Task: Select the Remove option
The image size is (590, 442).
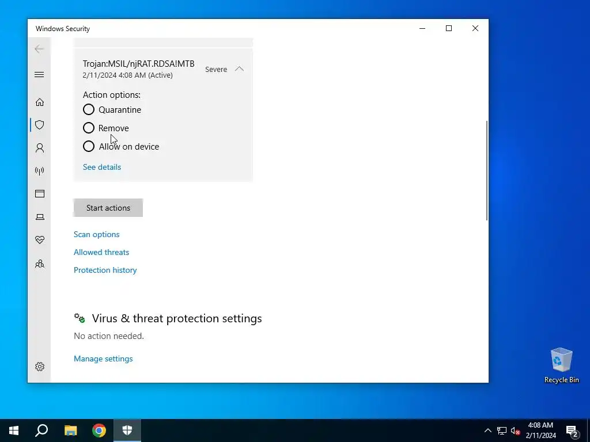Action: tap(106, 128)
